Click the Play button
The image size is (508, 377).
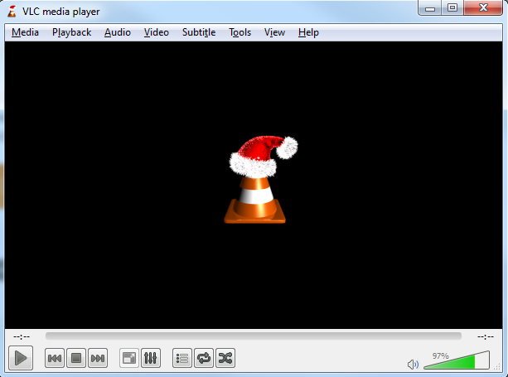point(21,358)
